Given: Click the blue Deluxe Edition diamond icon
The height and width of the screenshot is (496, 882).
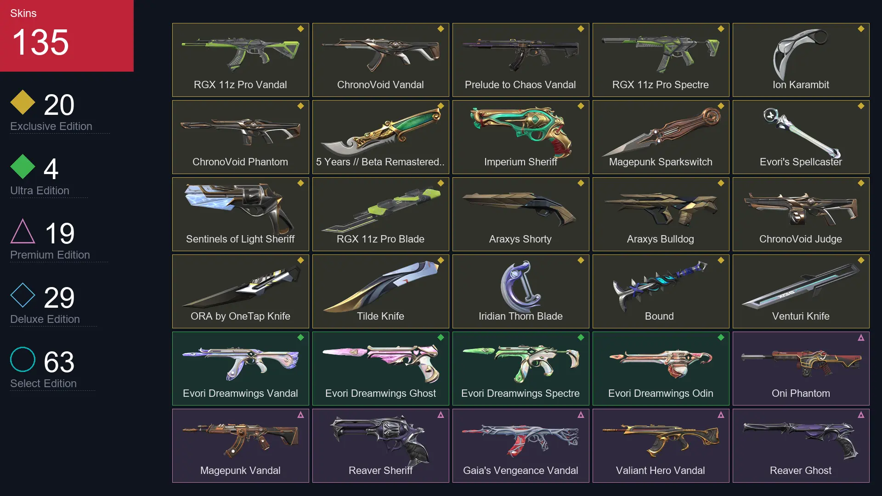Looking at the screenshot, I should coord(23,295).
